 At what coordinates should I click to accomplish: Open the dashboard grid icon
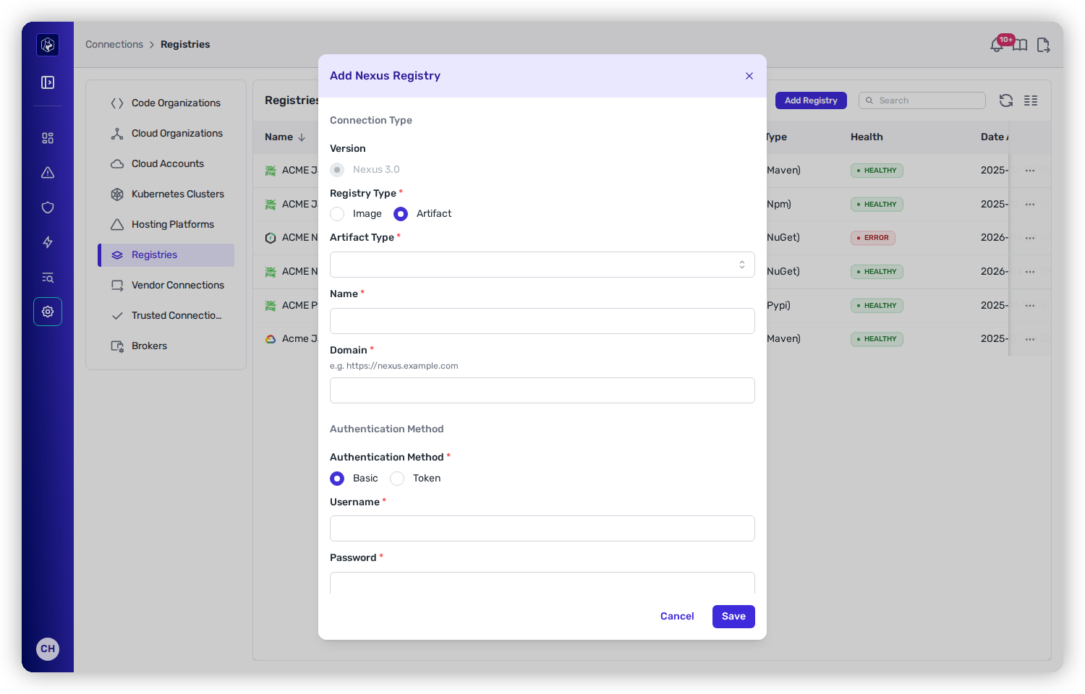click(x=48, y=138)
